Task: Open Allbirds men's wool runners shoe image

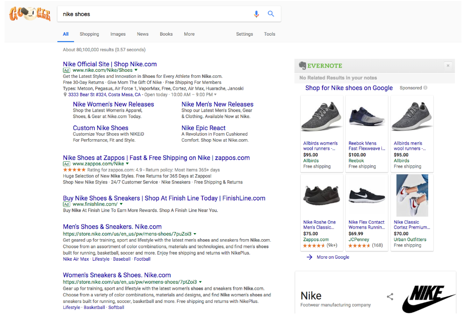Action: [412, 117]
